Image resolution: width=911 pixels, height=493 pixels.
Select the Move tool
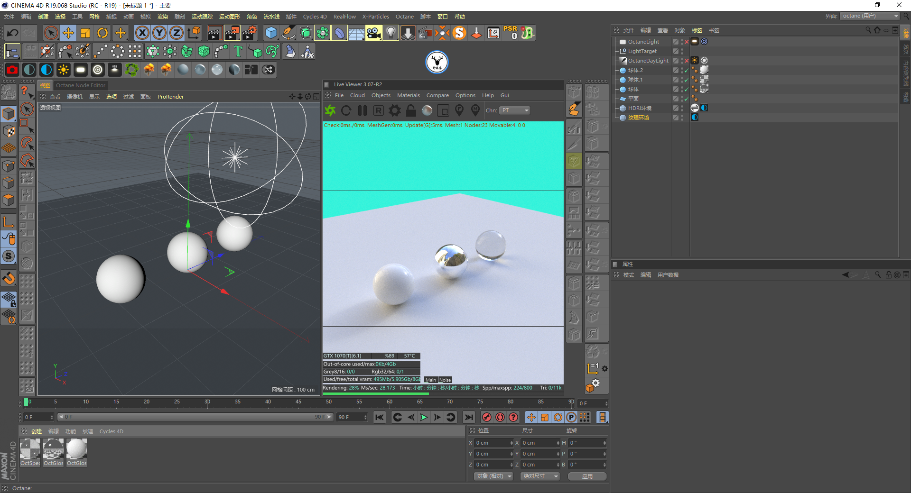(x=68, y=33)
